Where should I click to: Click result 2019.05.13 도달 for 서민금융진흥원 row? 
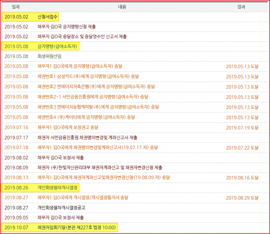(242, 97)
